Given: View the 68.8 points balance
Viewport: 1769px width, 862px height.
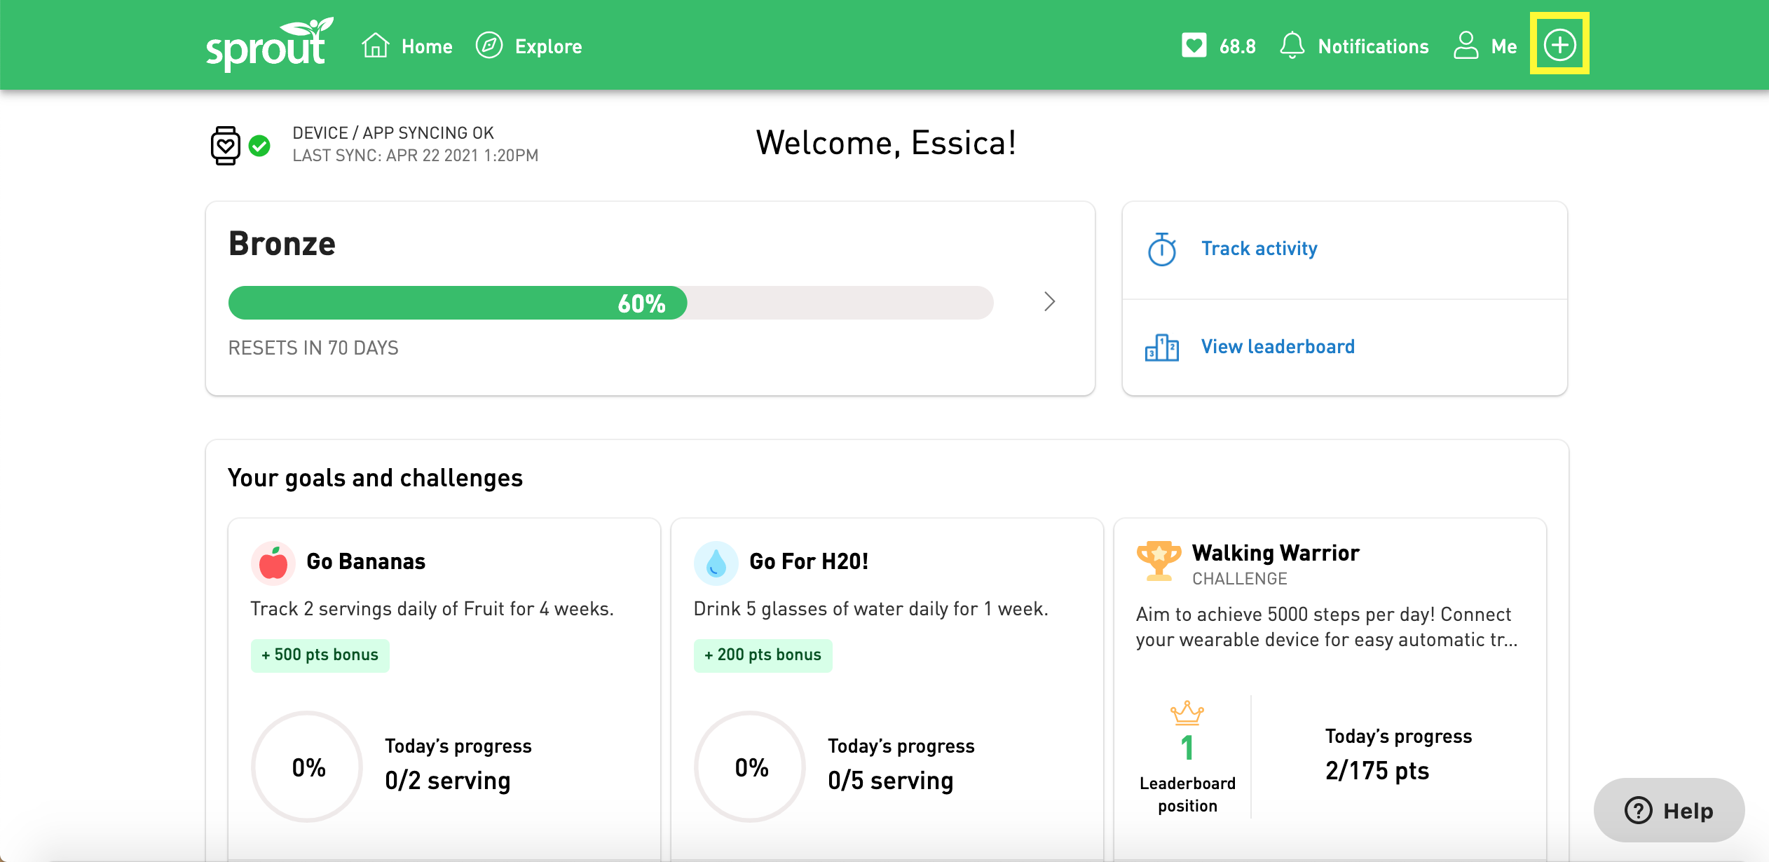Looking at the screenshot, I should [x=1237, y=47].
